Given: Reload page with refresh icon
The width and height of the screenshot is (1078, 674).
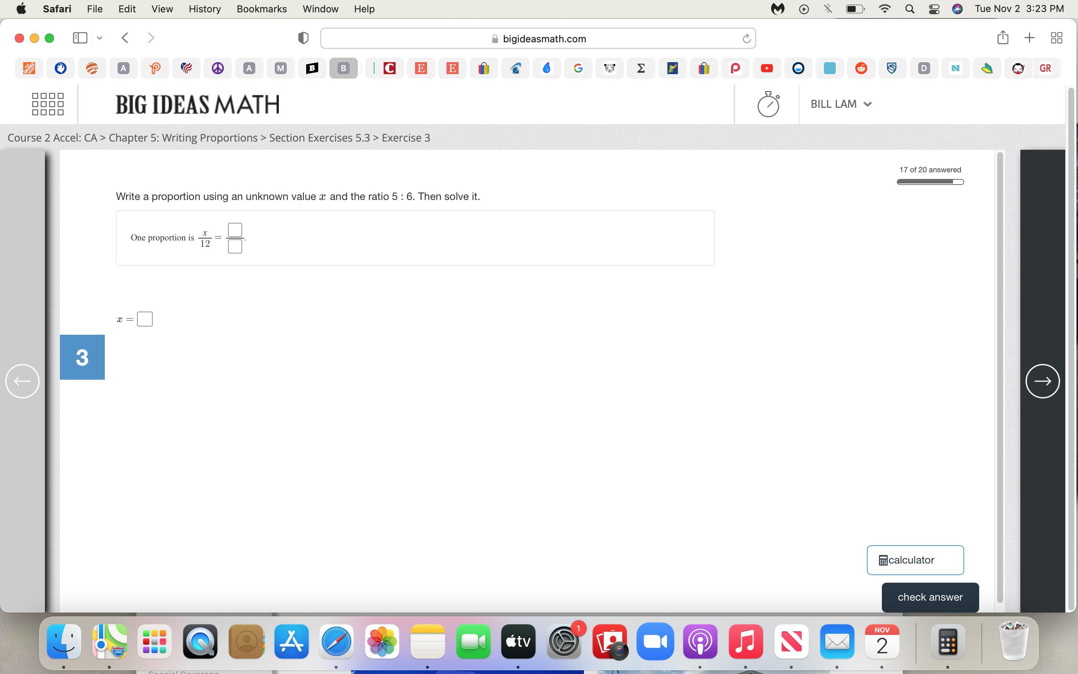Looking at the screenshot, I should [747, 39].
